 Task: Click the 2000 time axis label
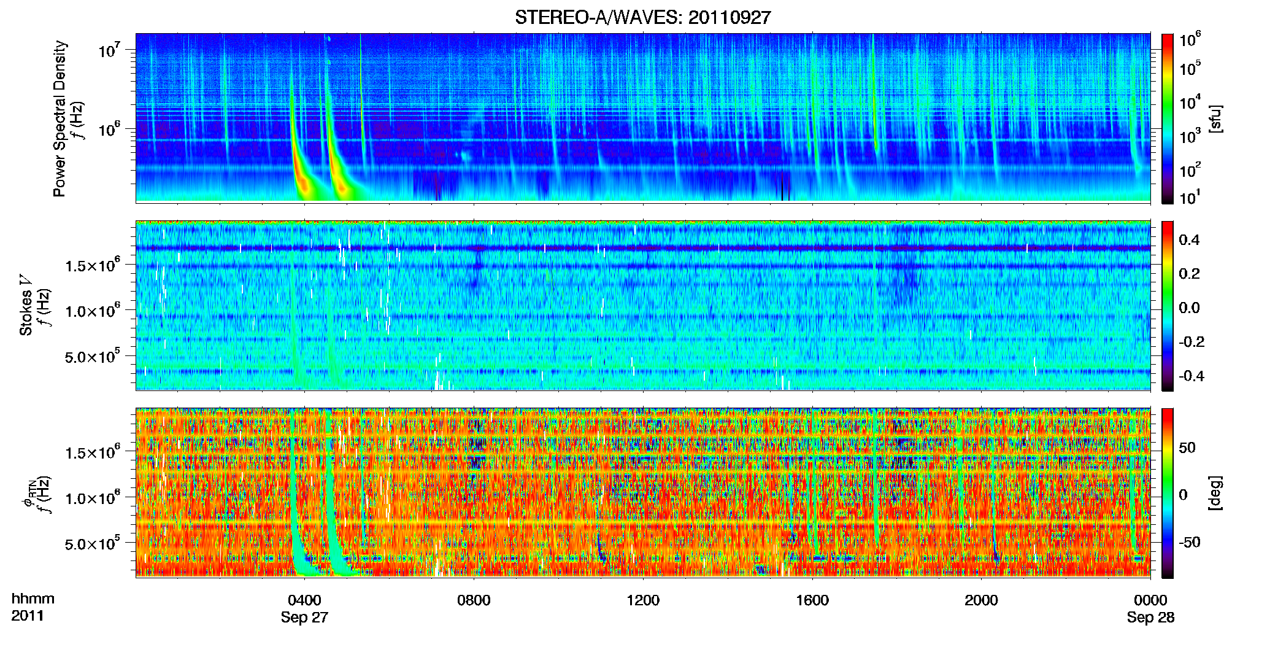pos(981,600)
